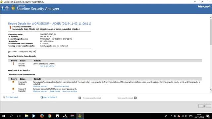212x119 pixels.
Task: Click the Windows Scan Results heading
Action: [19, 70]
